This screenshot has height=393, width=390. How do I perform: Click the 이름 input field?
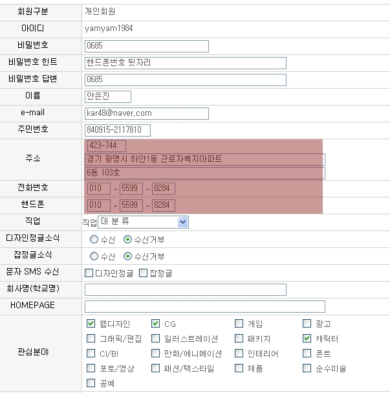pyautogui.click(x=107, y=96)
